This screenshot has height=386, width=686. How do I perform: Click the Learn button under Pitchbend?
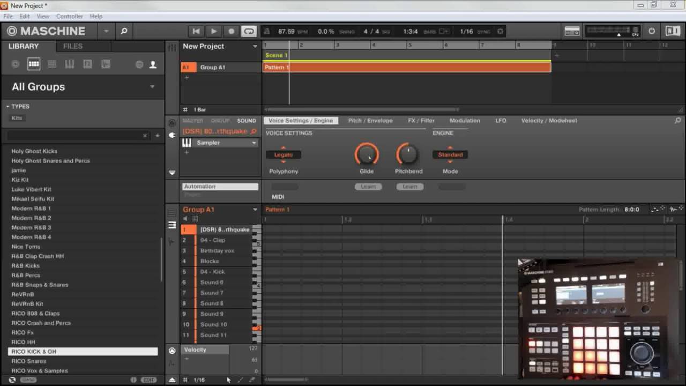[409, 187]
